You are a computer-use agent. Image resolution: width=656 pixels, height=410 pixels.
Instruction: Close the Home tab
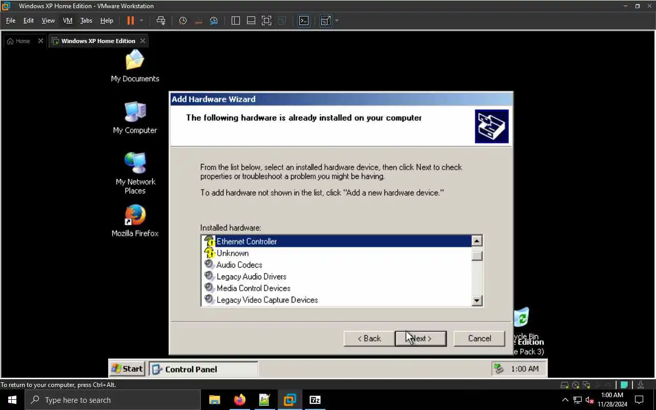40,41
